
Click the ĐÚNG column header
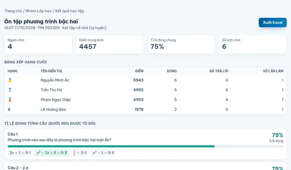click(172, 71)
